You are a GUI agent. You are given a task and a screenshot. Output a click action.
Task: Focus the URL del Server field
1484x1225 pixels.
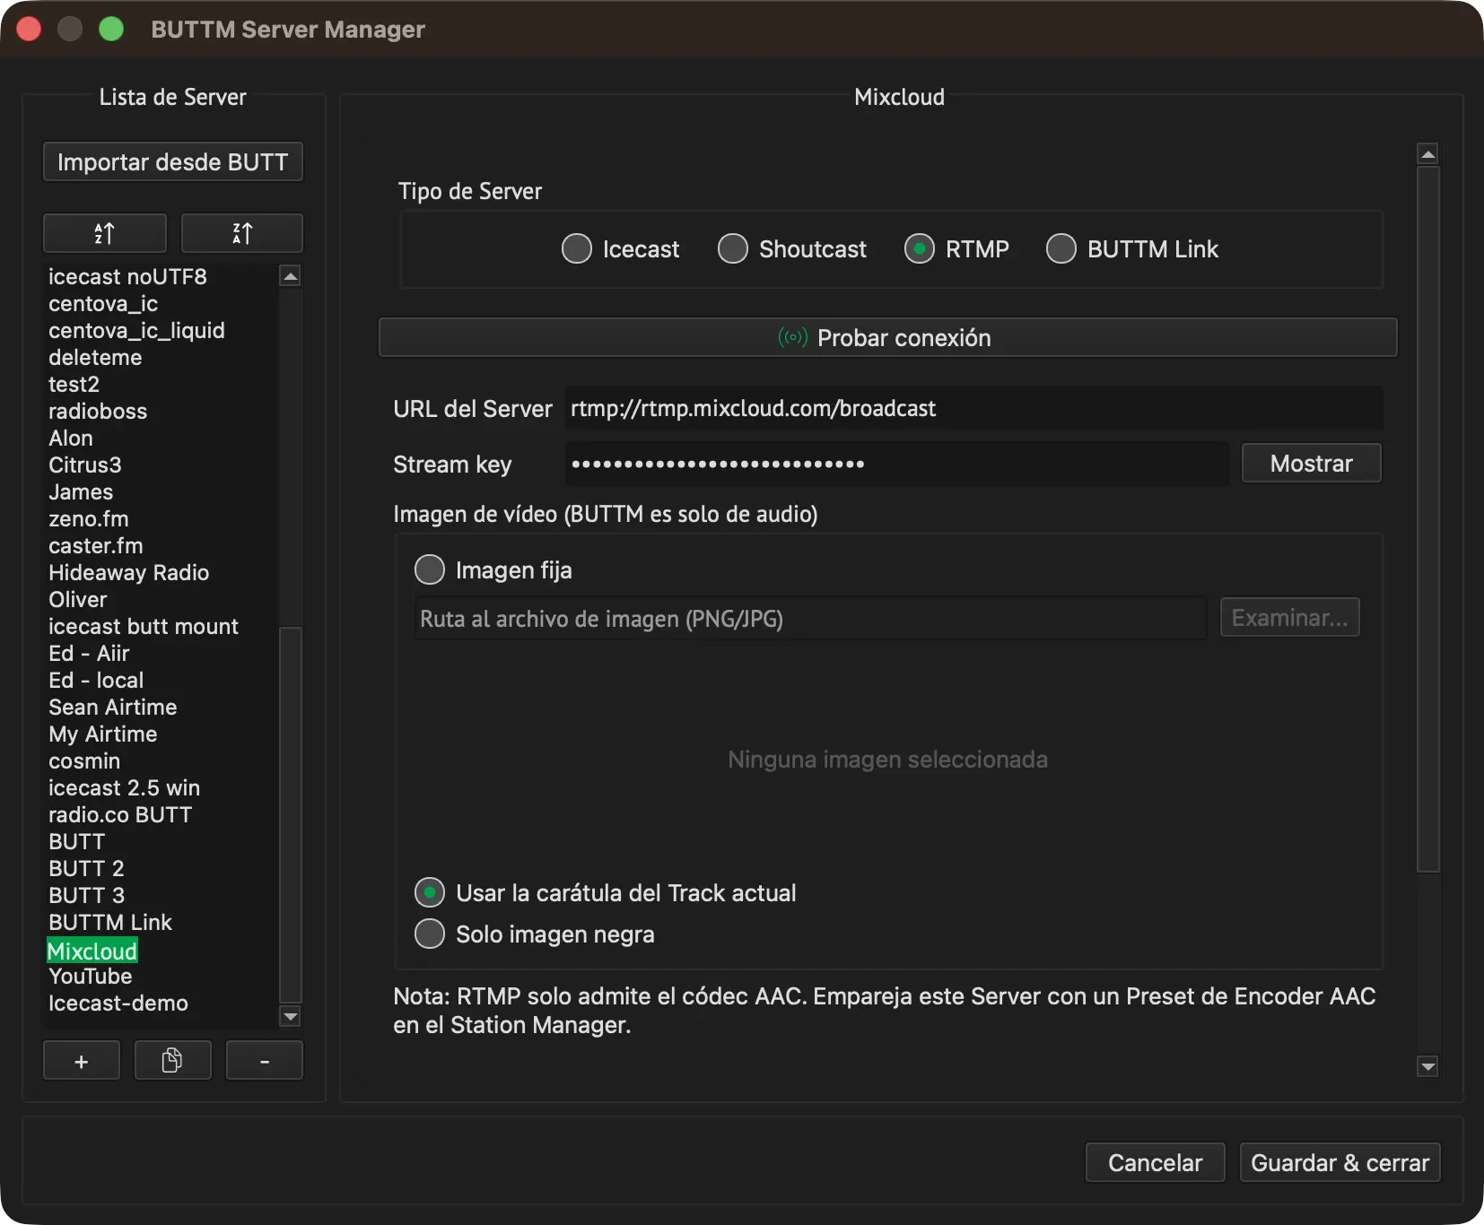point(973,408)
